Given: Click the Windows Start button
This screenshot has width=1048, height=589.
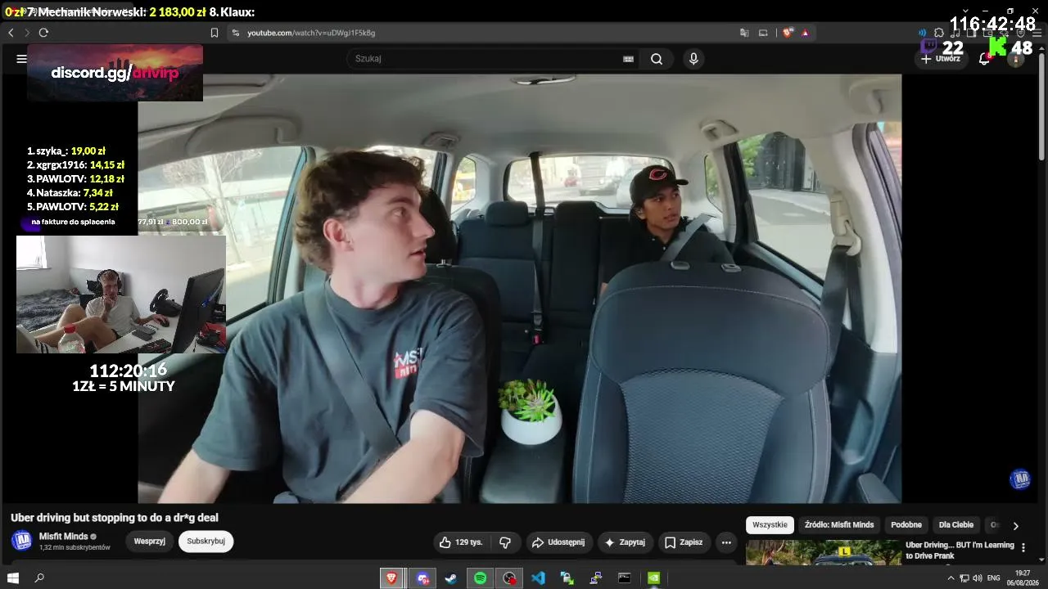Looking at the screenshot, I should coord(13,578).
